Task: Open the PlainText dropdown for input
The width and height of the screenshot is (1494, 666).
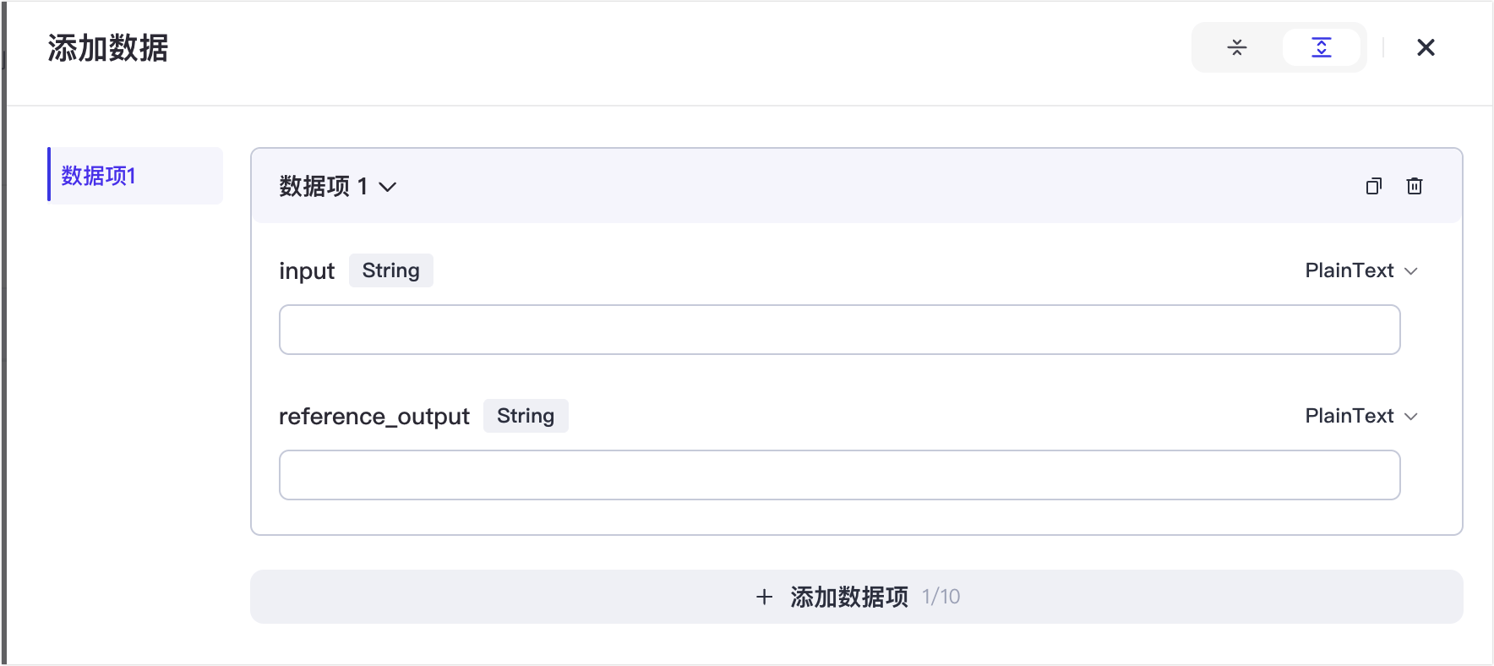Action: pyautogui.click(x=1360, y=270)
